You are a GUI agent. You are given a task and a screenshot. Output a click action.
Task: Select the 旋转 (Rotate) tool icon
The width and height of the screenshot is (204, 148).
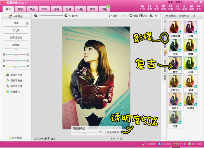(x=164, y=7)
